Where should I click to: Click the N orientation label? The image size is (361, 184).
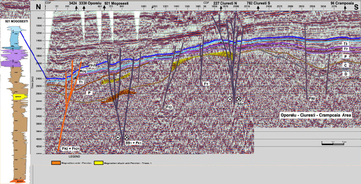click(x=38, y=7)
